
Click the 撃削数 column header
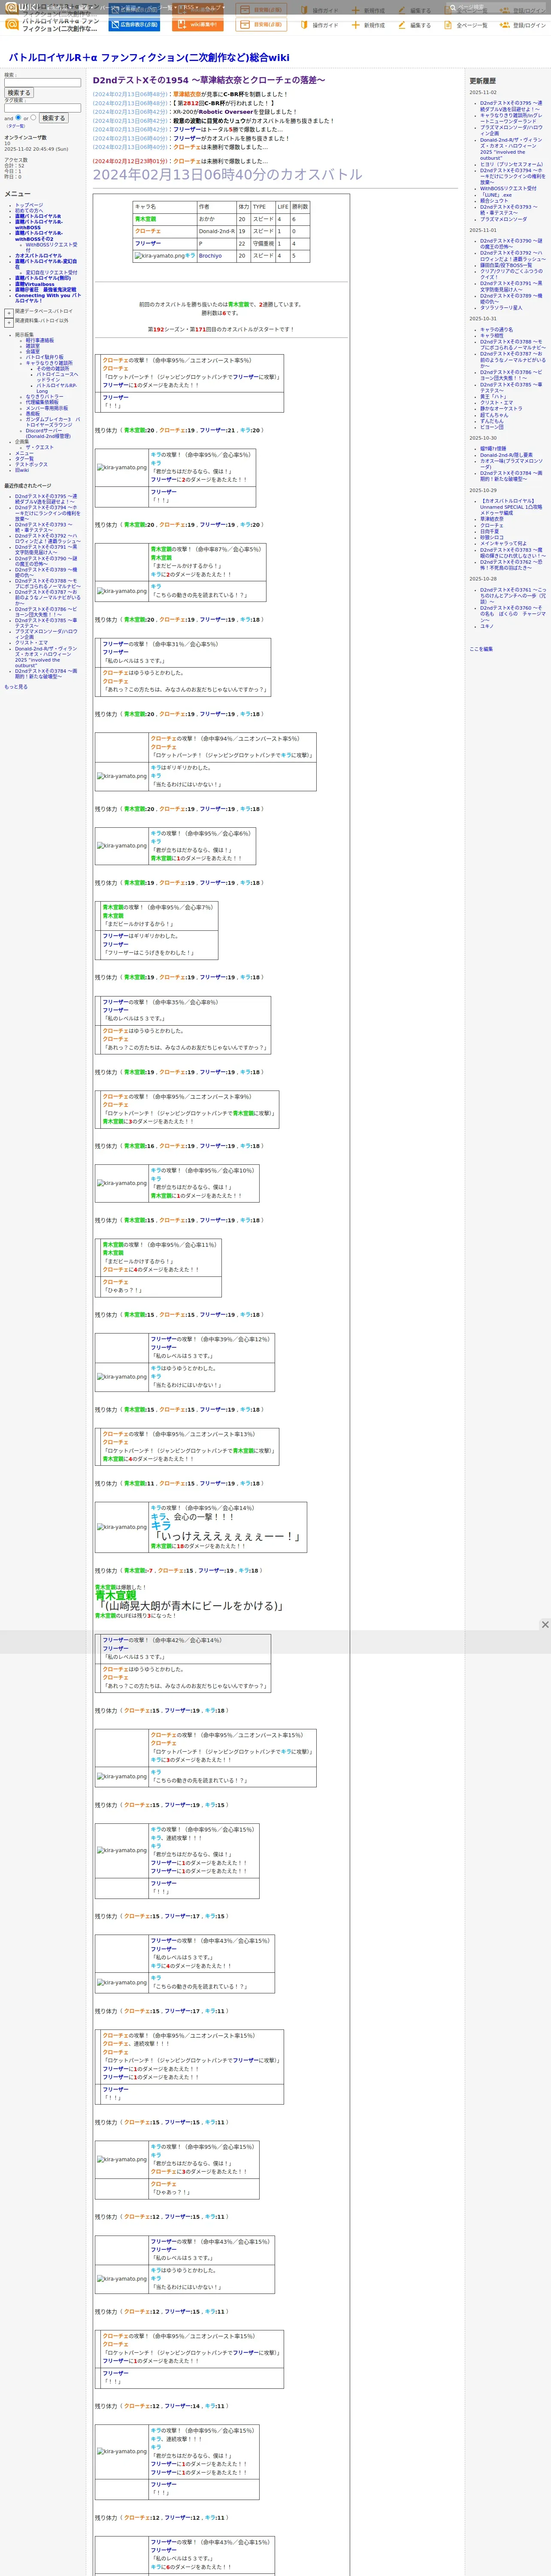[x=300, y=207]
